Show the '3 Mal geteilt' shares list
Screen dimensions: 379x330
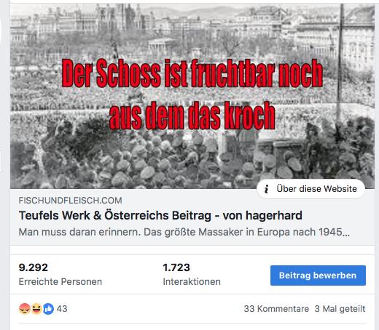tap(340, 309)
